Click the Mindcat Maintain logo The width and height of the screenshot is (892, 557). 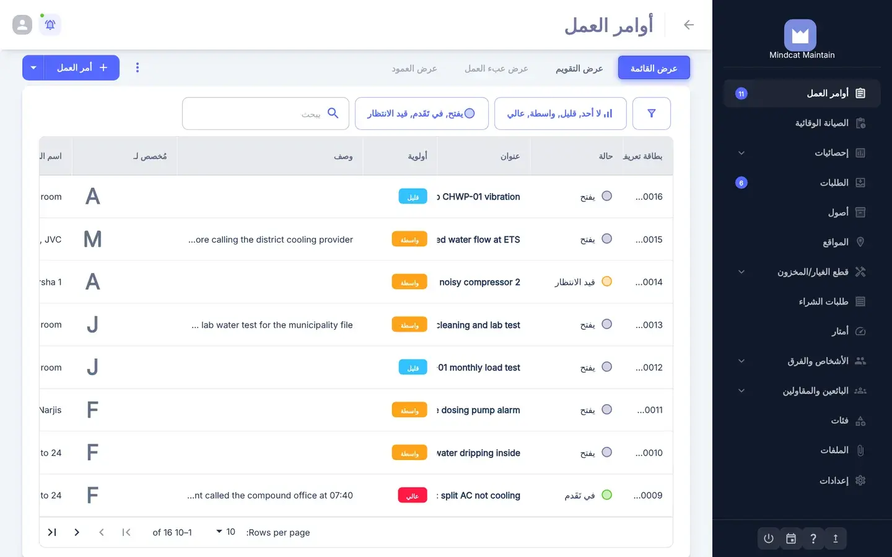pyautogui.click(x=800, y=35)
